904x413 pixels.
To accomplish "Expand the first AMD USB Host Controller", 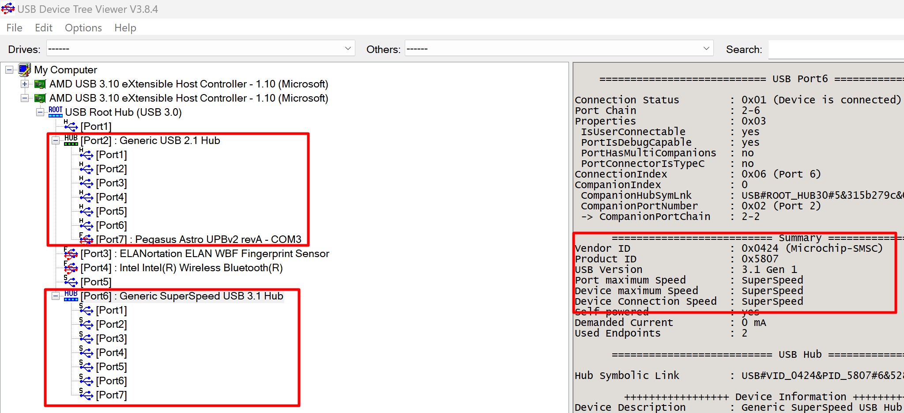I will tap(25, 84).
